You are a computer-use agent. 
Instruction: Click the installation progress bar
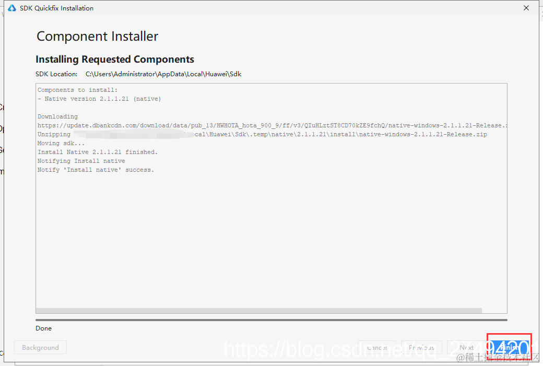[x=271, y=320]
